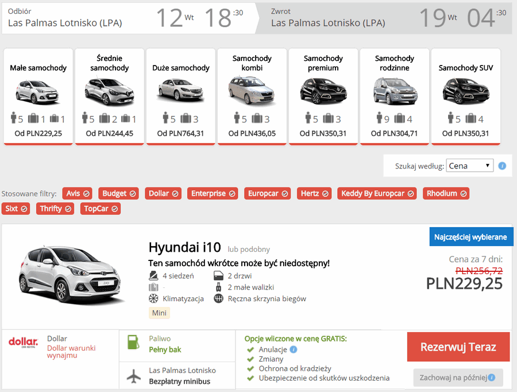517x392 pixels.
Task: Click the PLN229,25 total price
Action: (x=464, y=284)
